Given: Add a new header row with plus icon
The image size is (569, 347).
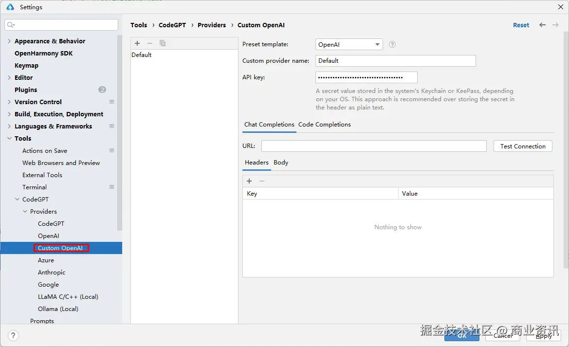Looking at the screenshot, I should (x=249, y=181).
